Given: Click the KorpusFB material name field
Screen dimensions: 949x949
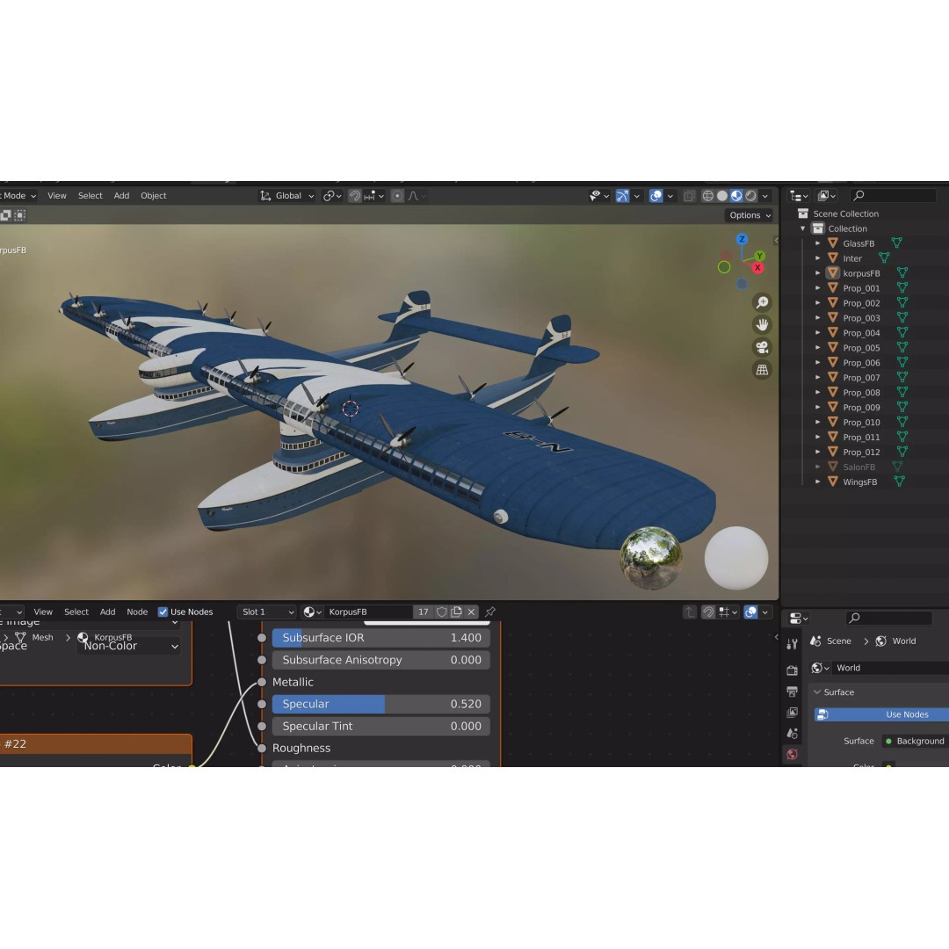Looking at the screenshot, I should coord(369,612).
